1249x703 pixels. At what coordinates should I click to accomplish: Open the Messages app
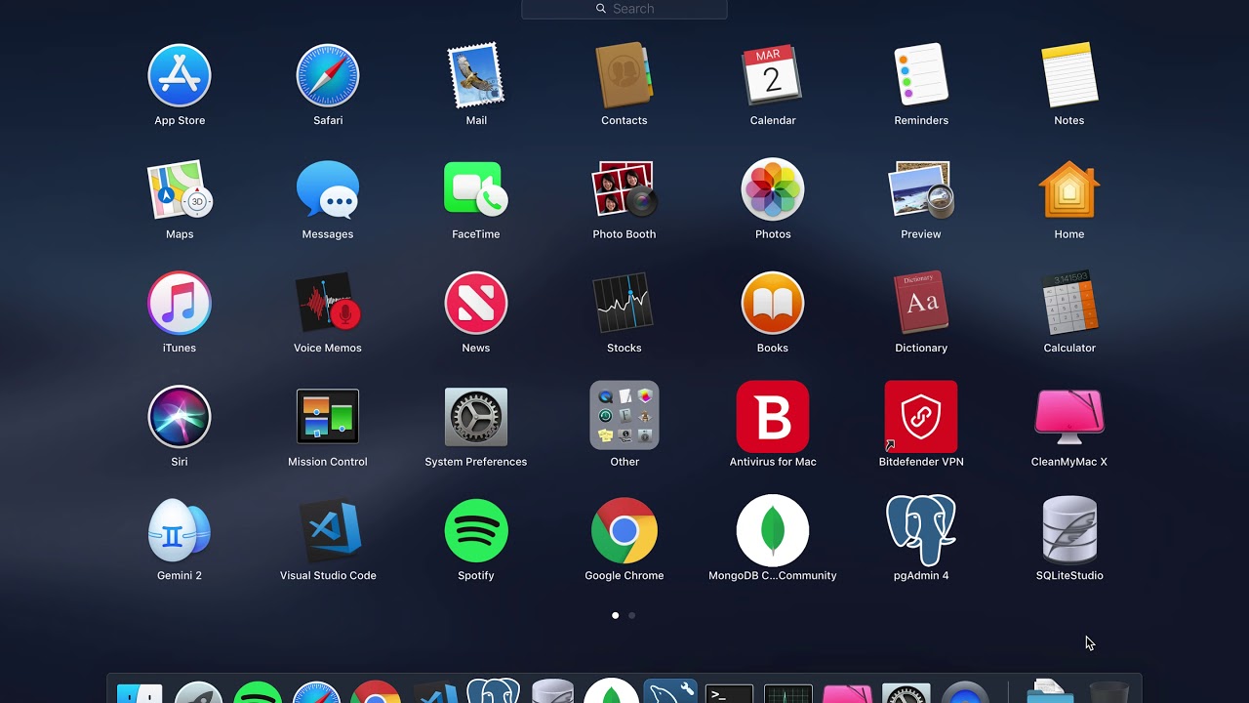coord(328,189)
